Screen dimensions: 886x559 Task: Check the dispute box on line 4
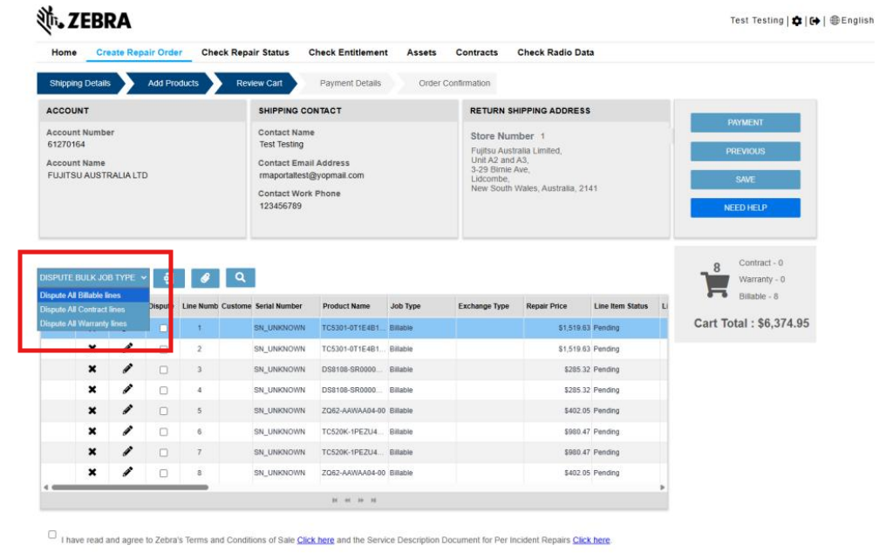[x=163, y=391]
